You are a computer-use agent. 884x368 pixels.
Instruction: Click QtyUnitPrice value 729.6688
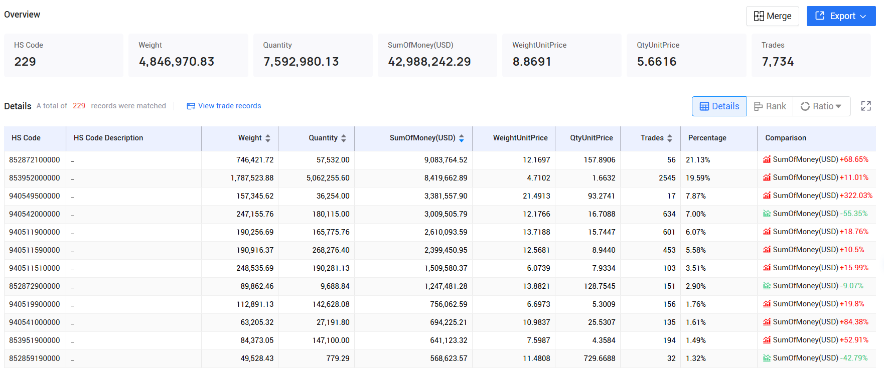(600, 358)
